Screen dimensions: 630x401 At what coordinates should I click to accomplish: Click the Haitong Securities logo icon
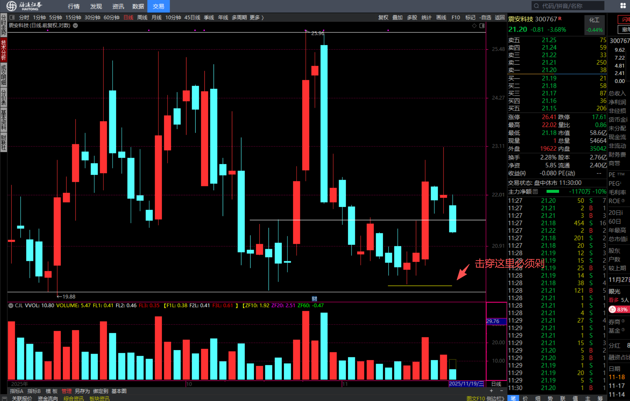(11, 6)
